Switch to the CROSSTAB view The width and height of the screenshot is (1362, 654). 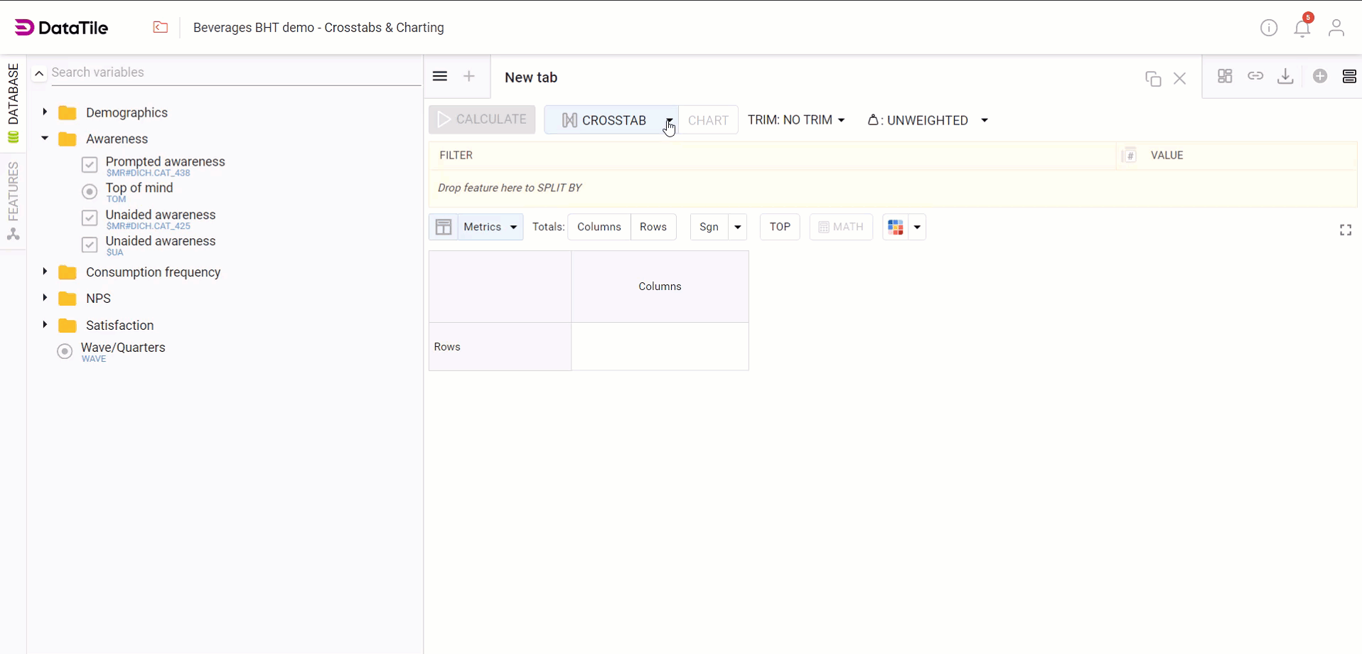(605, 120)
